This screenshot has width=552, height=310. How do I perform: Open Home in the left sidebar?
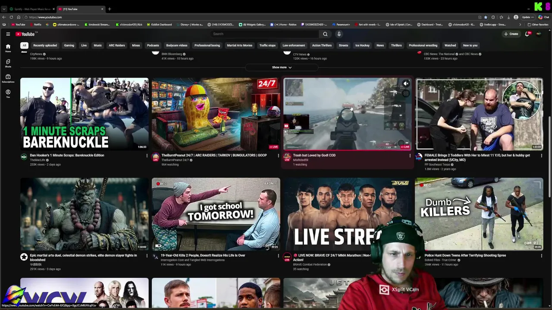(8, 48)
